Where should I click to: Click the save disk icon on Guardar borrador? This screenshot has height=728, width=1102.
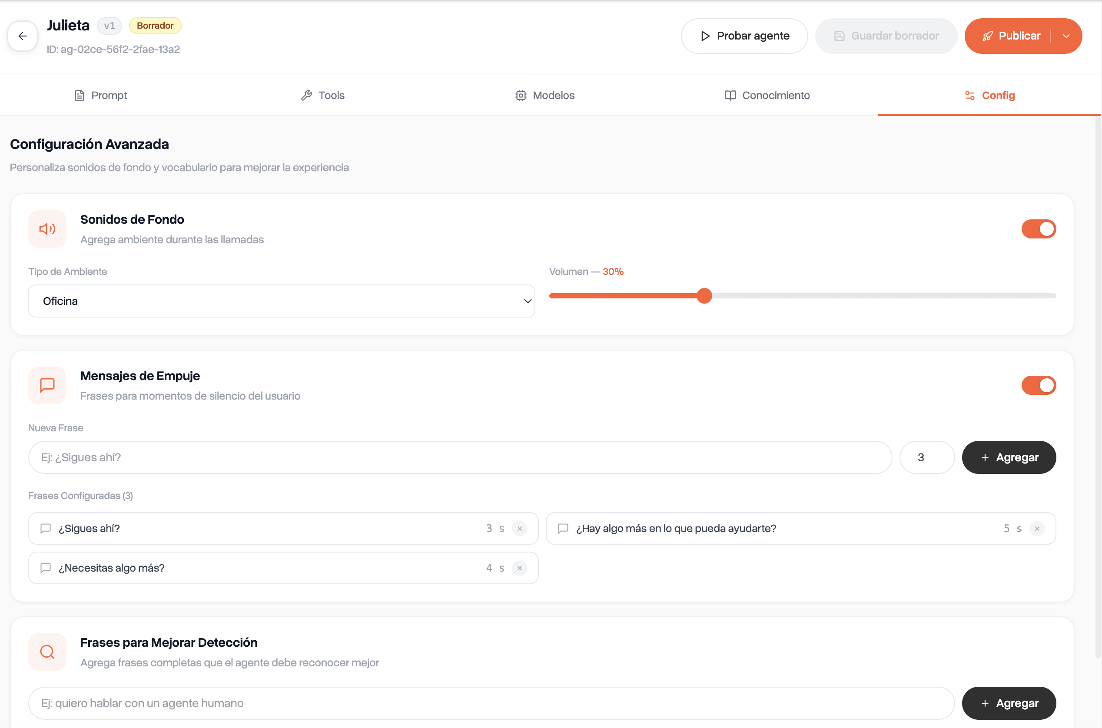(840, 36)
